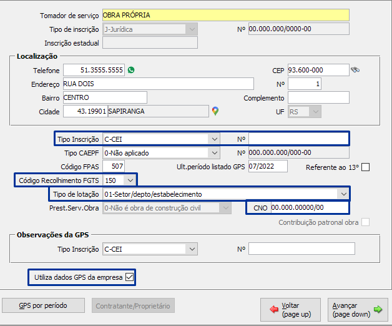Click SAPIRANGA city name field
The width and height of the screenshot is (392, 326).
click(x=159, y=111)
